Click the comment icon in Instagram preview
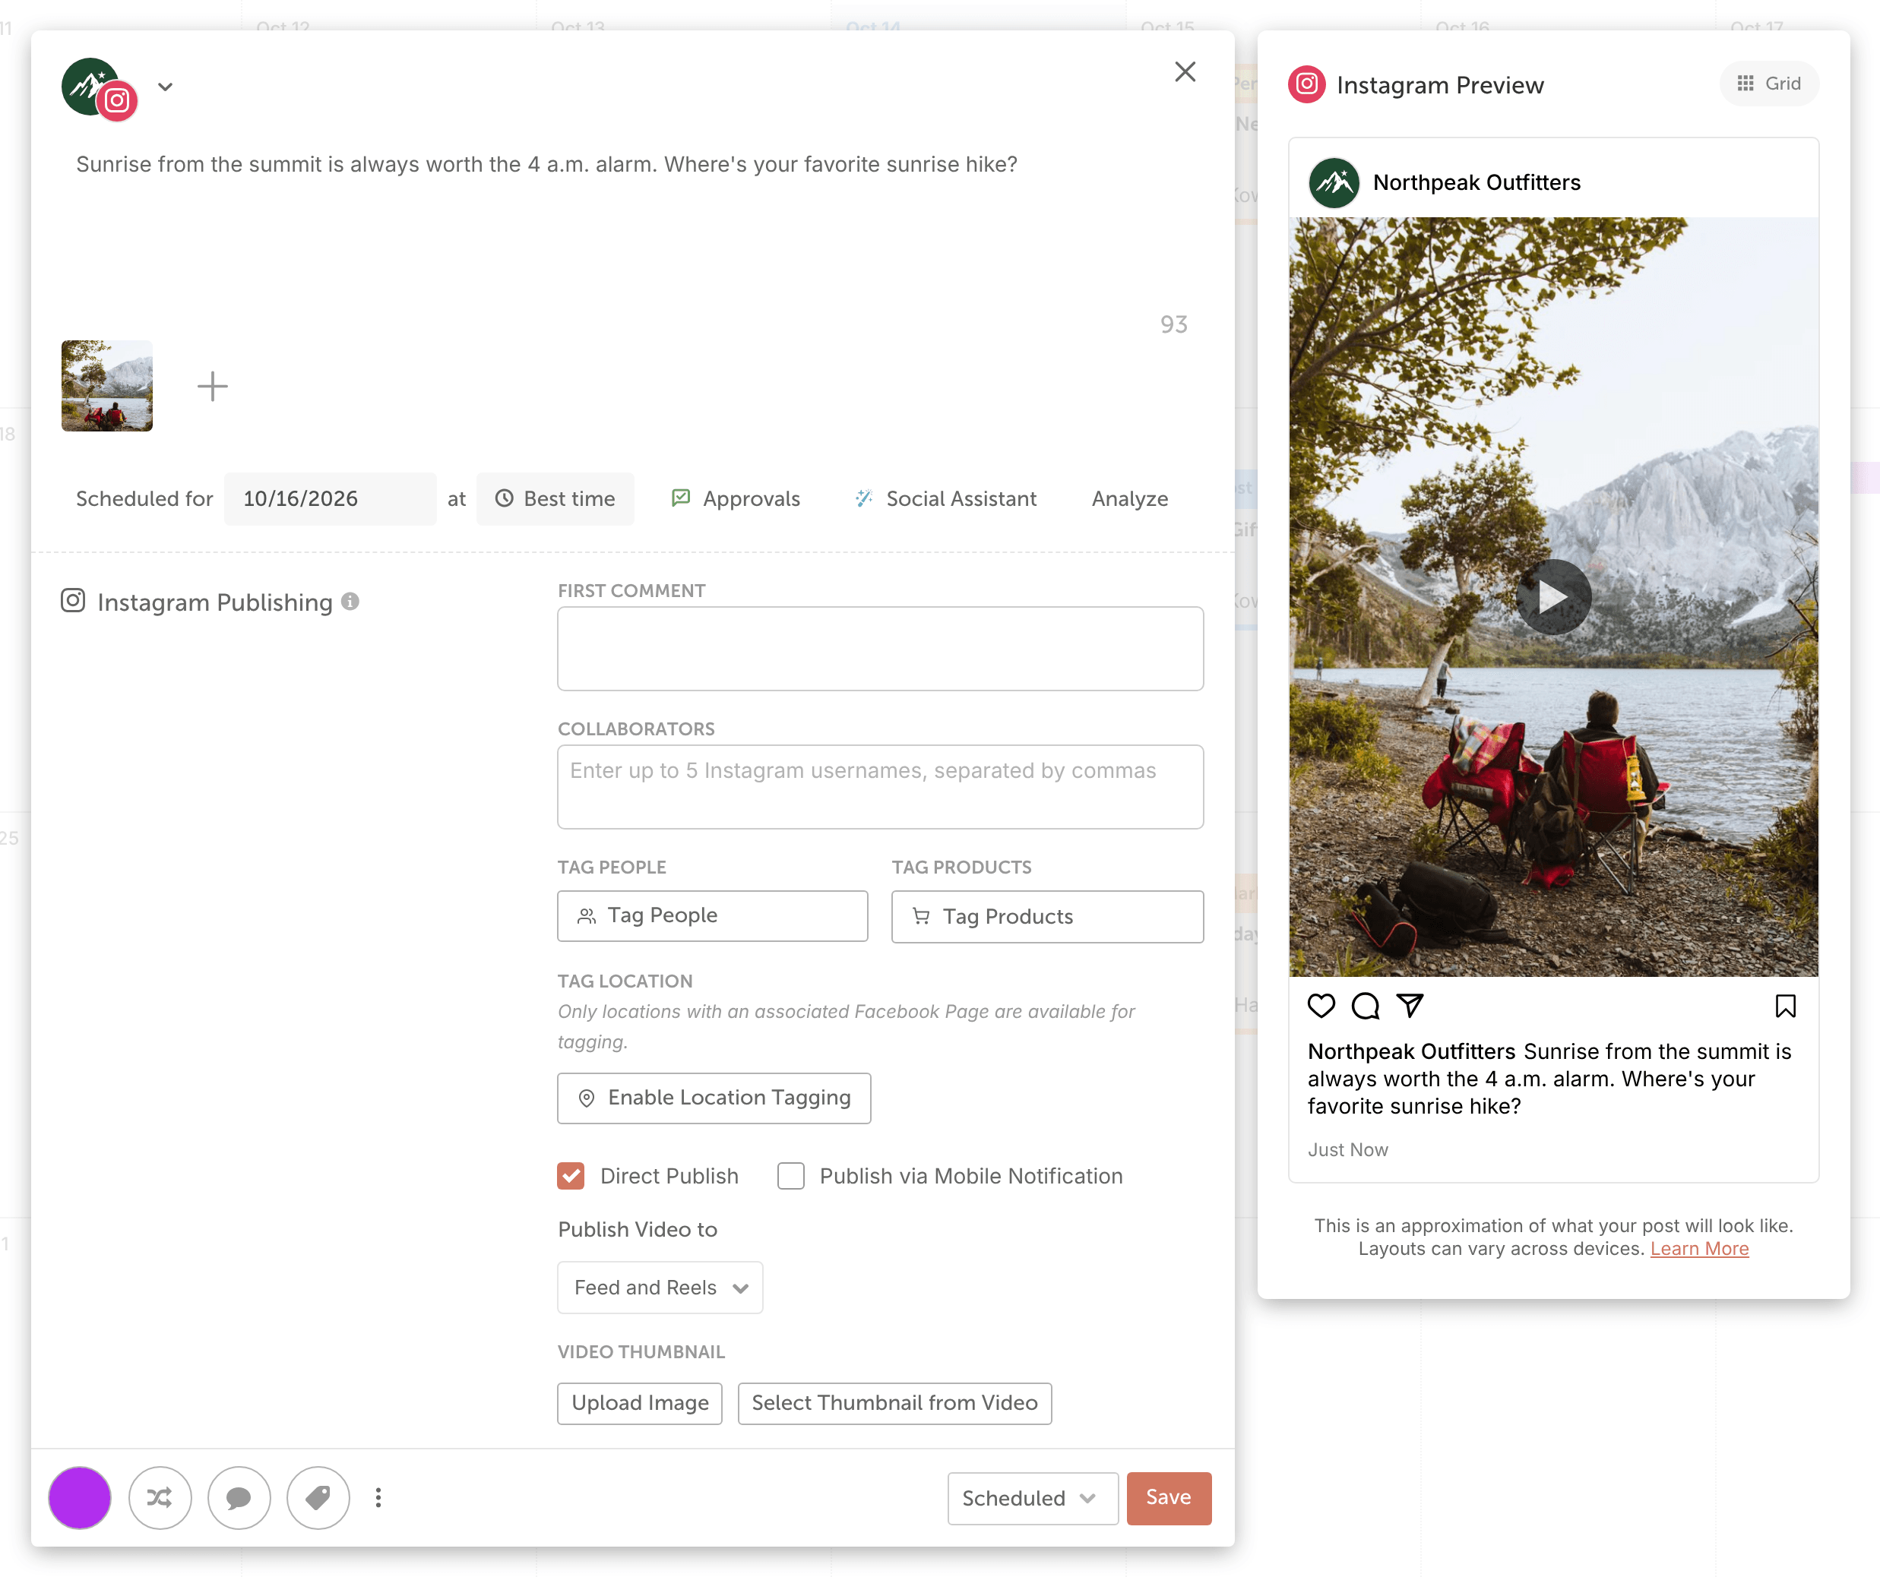Image resolution: width=1880 pixels, height=1577 pixels. pos(1366,1006)
